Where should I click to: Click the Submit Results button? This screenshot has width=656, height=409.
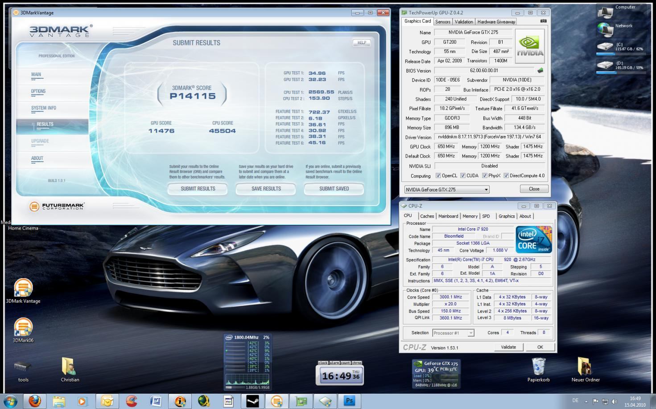[198, 189]
